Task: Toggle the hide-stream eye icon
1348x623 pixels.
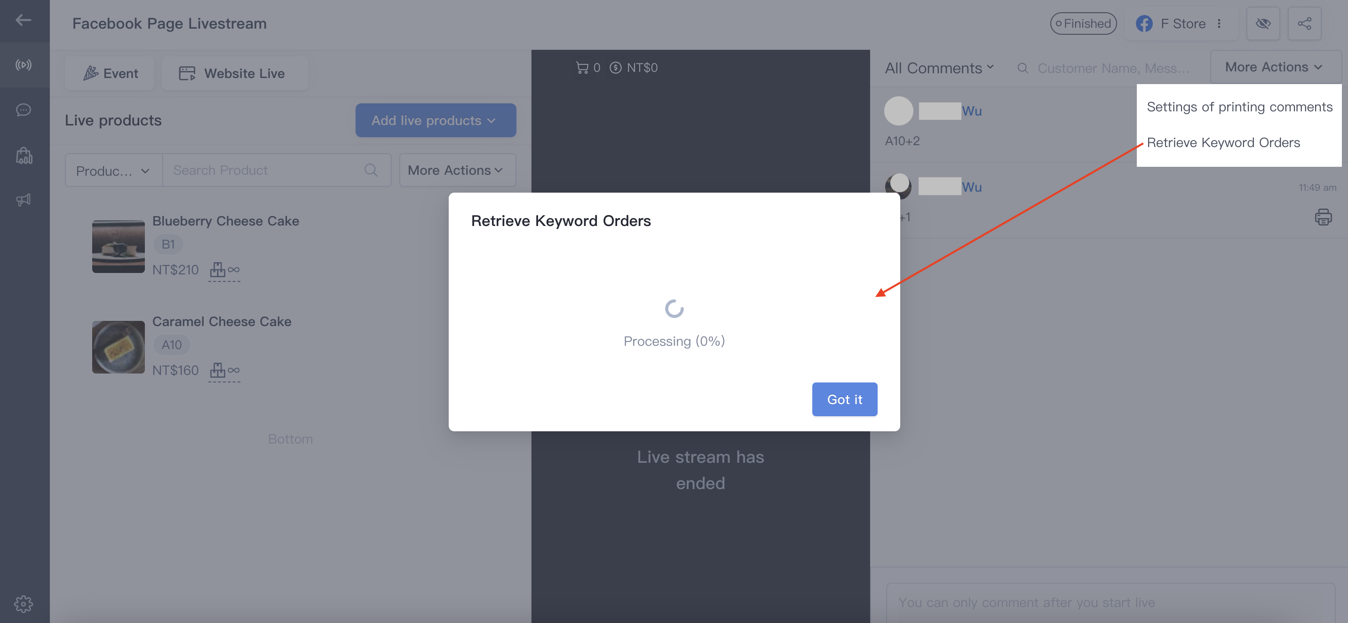Action: tap(1263, 23)
